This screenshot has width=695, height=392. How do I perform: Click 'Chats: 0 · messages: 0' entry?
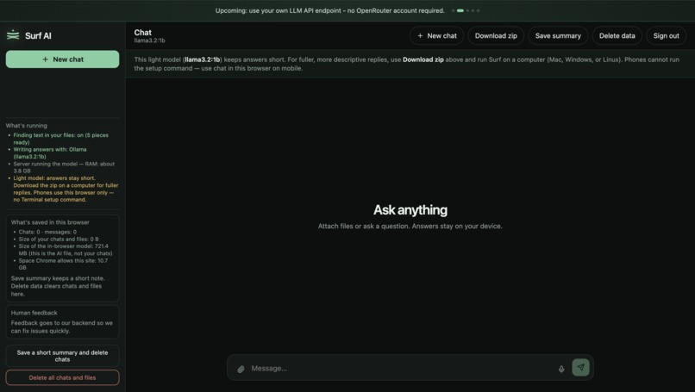47,232
